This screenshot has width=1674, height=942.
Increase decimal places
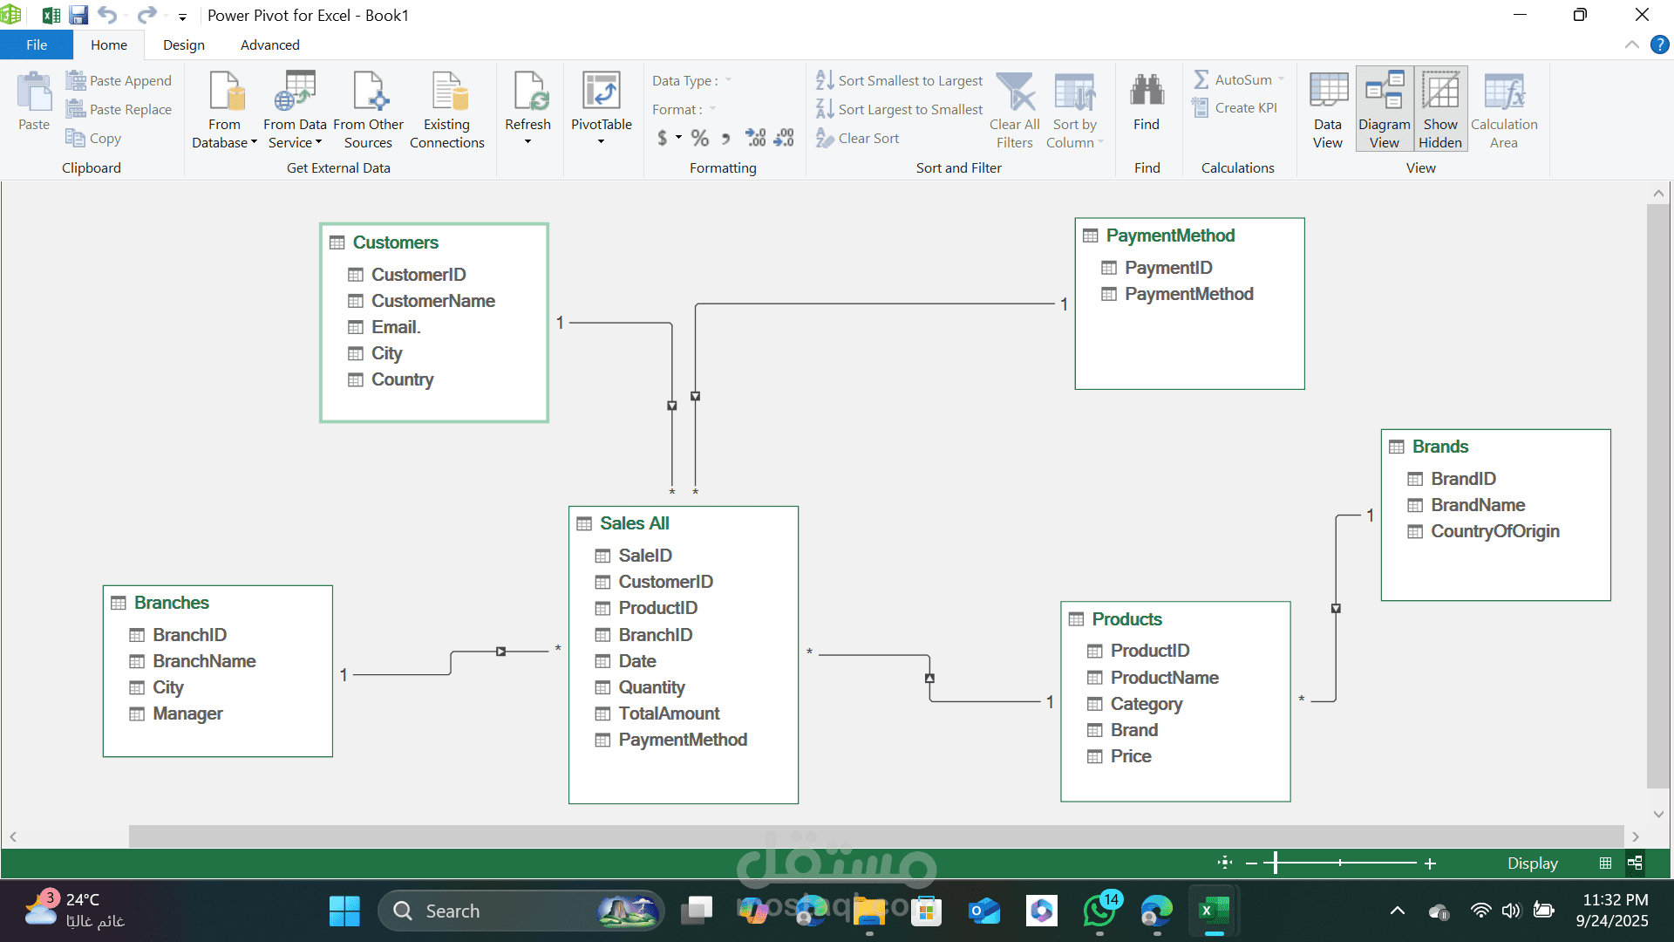[755, 138]
